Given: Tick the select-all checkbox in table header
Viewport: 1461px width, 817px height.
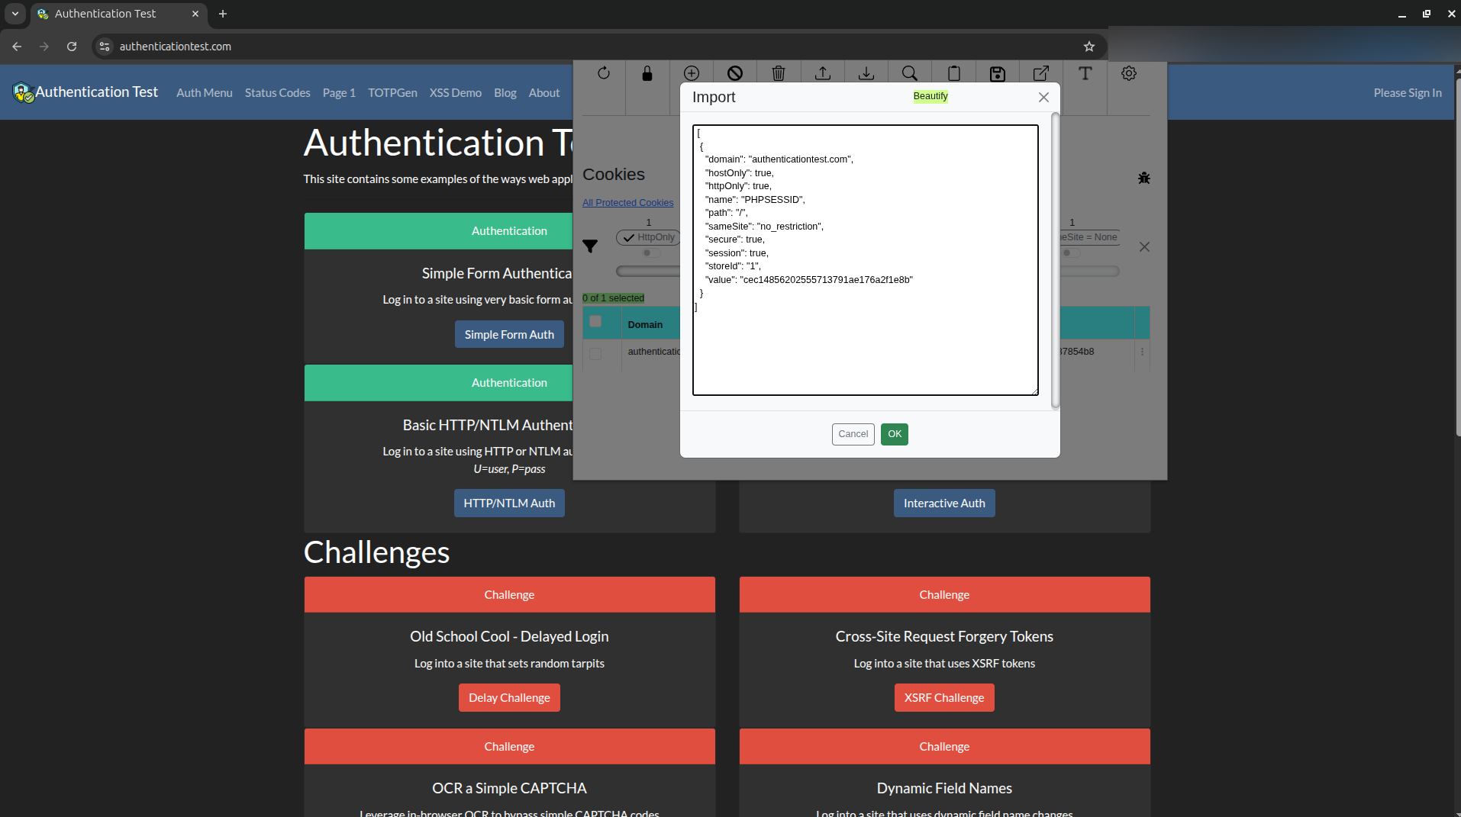Looking at the screenshot, I should tap(595, 322).
